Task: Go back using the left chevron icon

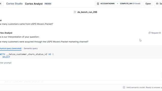Action: (x=1, y=4)
